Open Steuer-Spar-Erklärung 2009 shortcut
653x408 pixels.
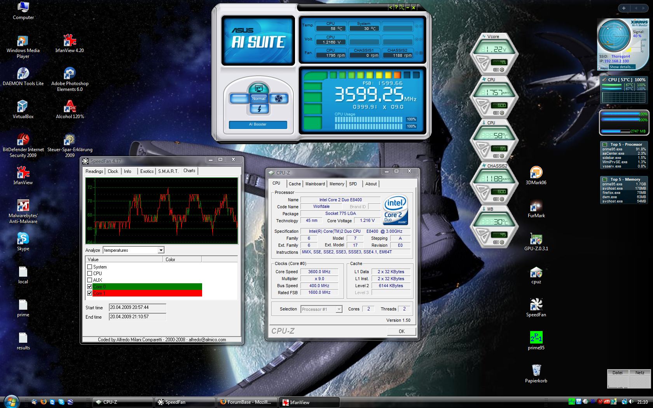70,145
